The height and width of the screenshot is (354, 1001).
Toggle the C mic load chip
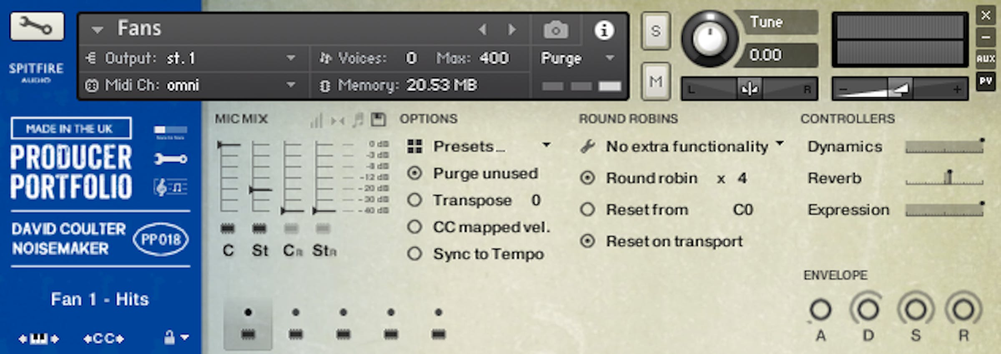(228, 228)
